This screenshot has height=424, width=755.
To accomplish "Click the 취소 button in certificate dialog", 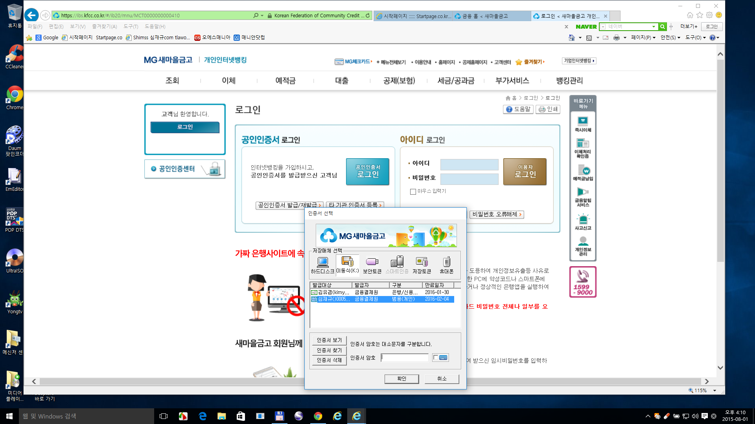I will 442,378.
